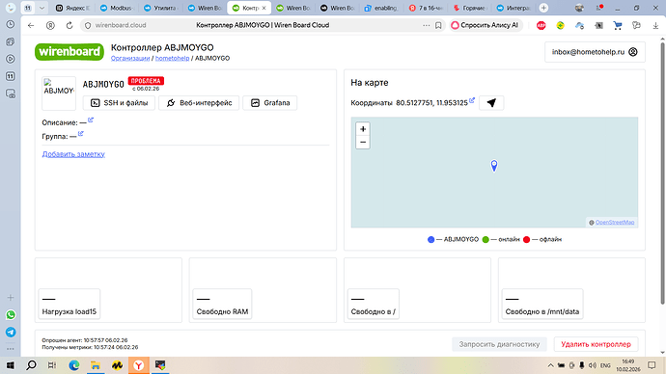This screenshot has width=666, height=374.
Task: Open File Explorer from taskbar
Action: coord(96,365)
